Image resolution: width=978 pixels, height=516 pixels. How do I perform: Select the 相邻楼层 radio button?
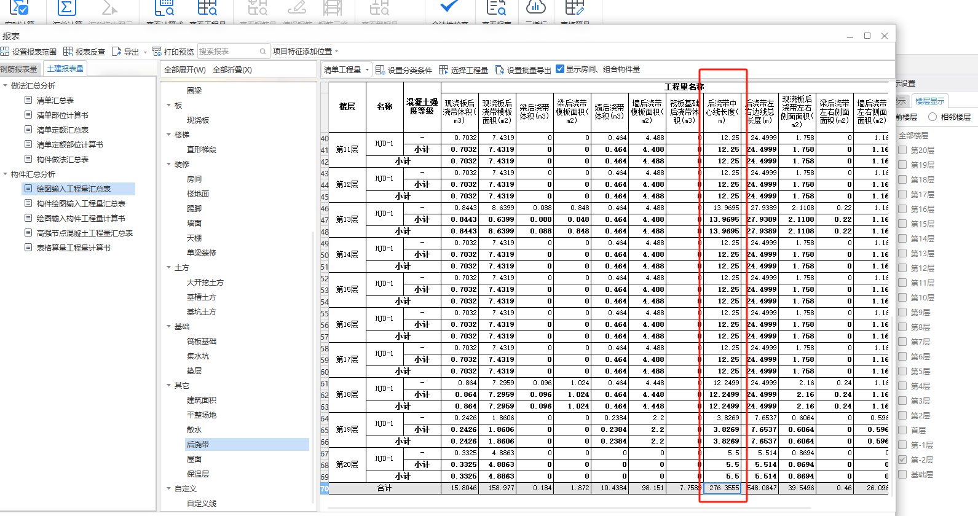coord(933,117)
